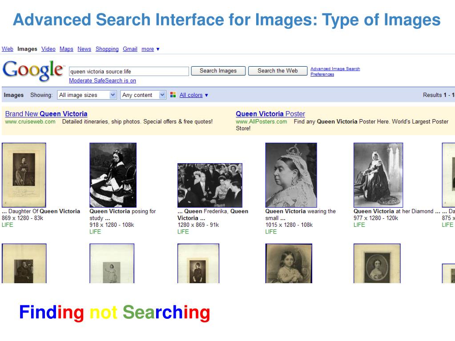Visit www.AllPosters.com ad URL
Image resolution: width=455 pixels, height=341 pixels.
click(262, 121)
